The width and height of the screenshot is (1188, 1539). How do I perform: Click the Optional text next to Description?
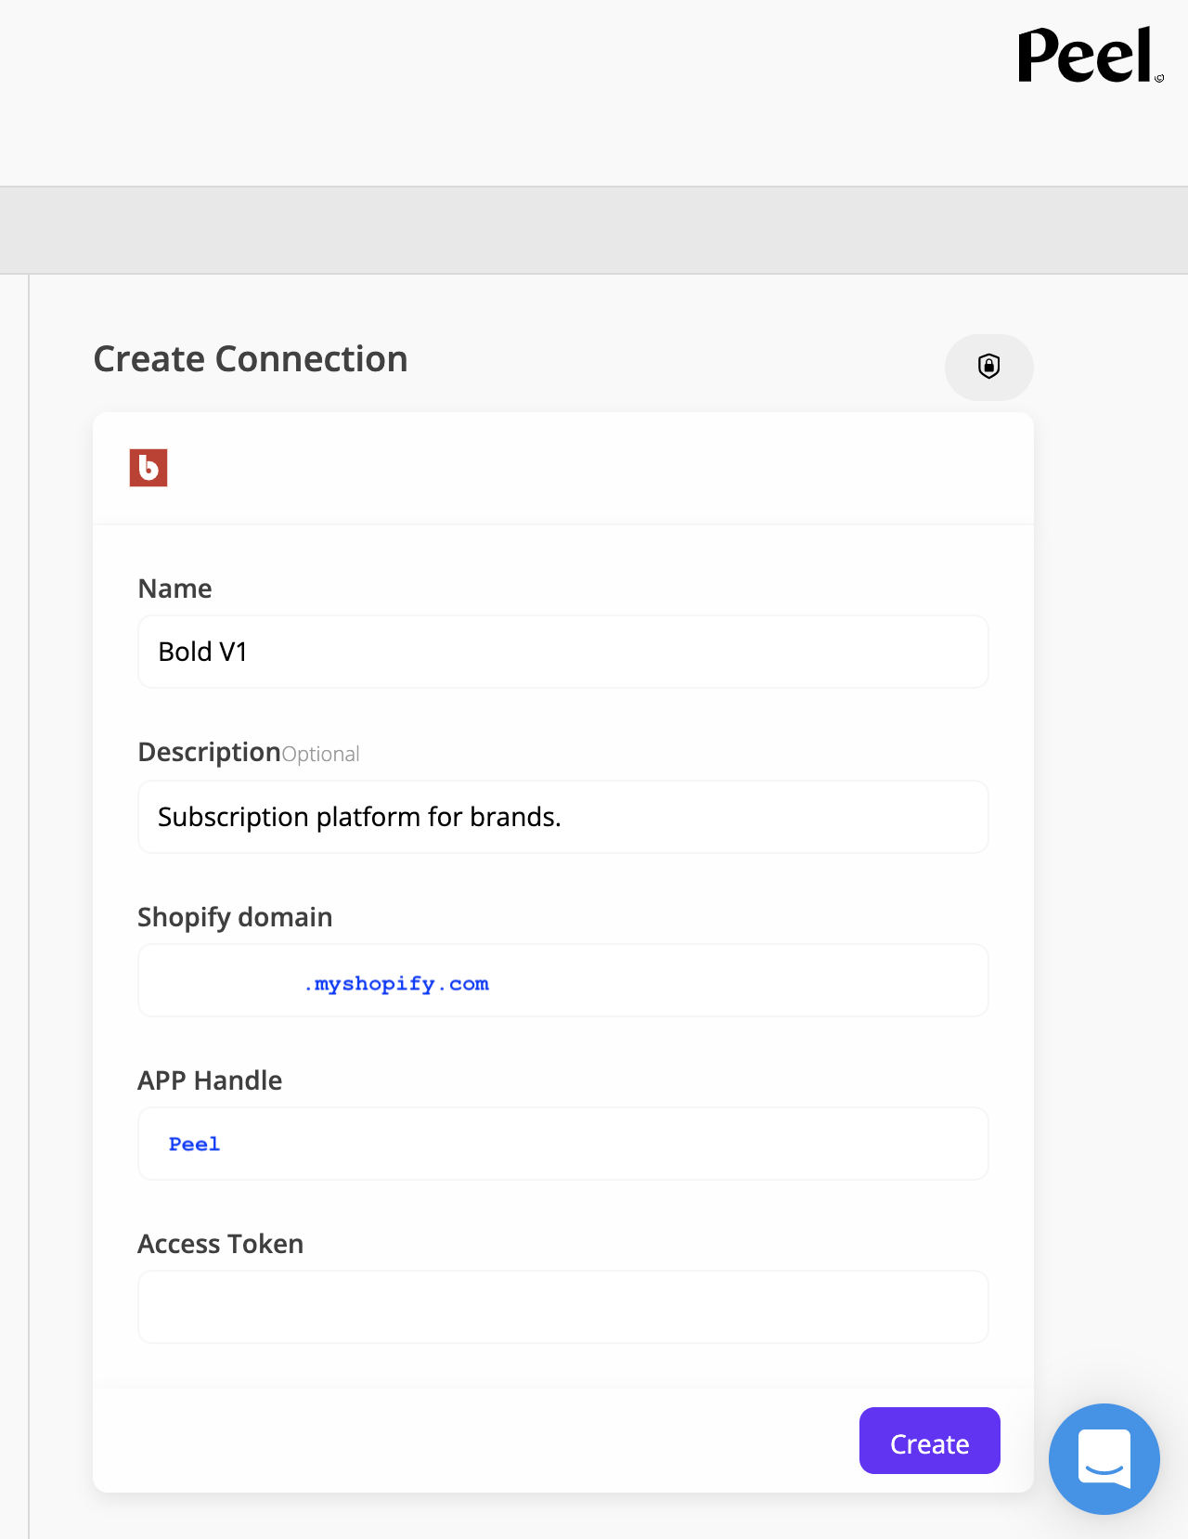(321, 754)
